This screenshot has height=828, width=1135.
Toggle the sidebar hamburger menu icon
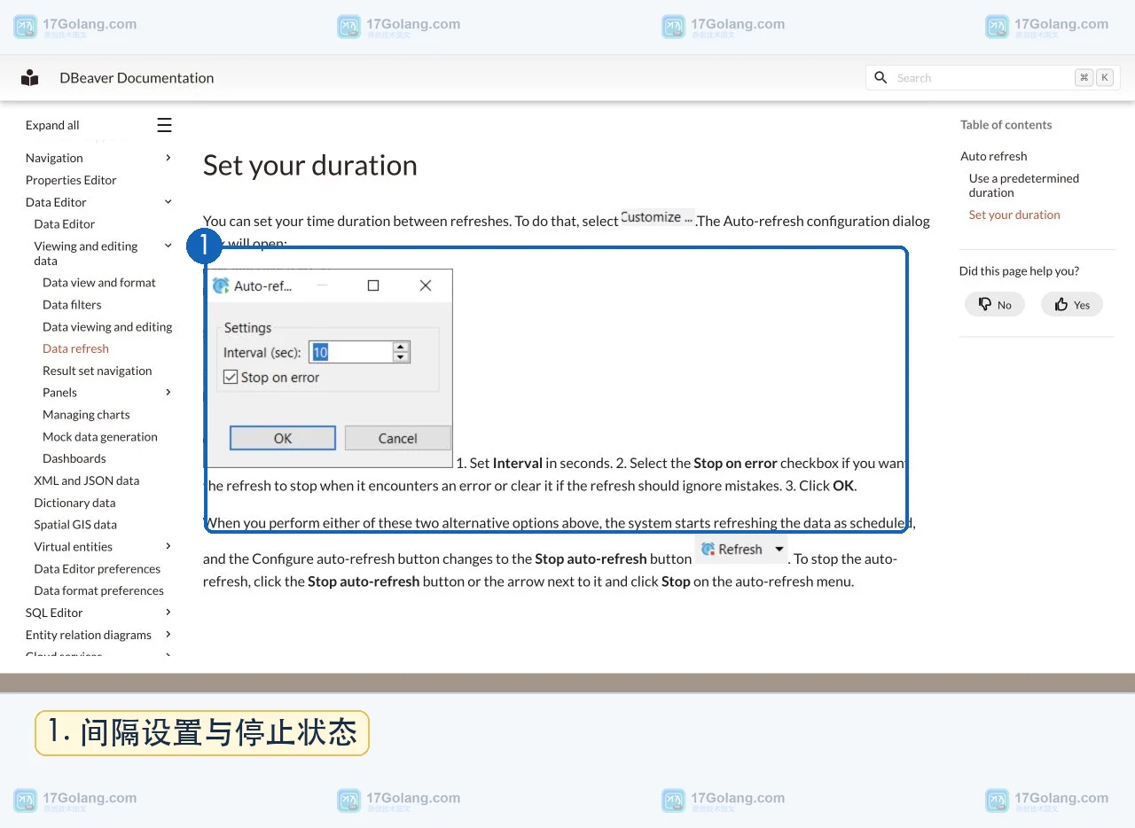(164, 125)
